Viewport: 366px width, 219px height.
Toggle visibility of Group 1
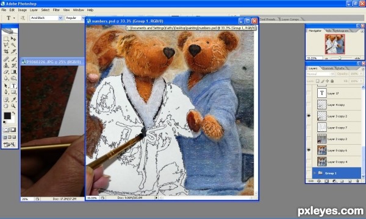309,173
